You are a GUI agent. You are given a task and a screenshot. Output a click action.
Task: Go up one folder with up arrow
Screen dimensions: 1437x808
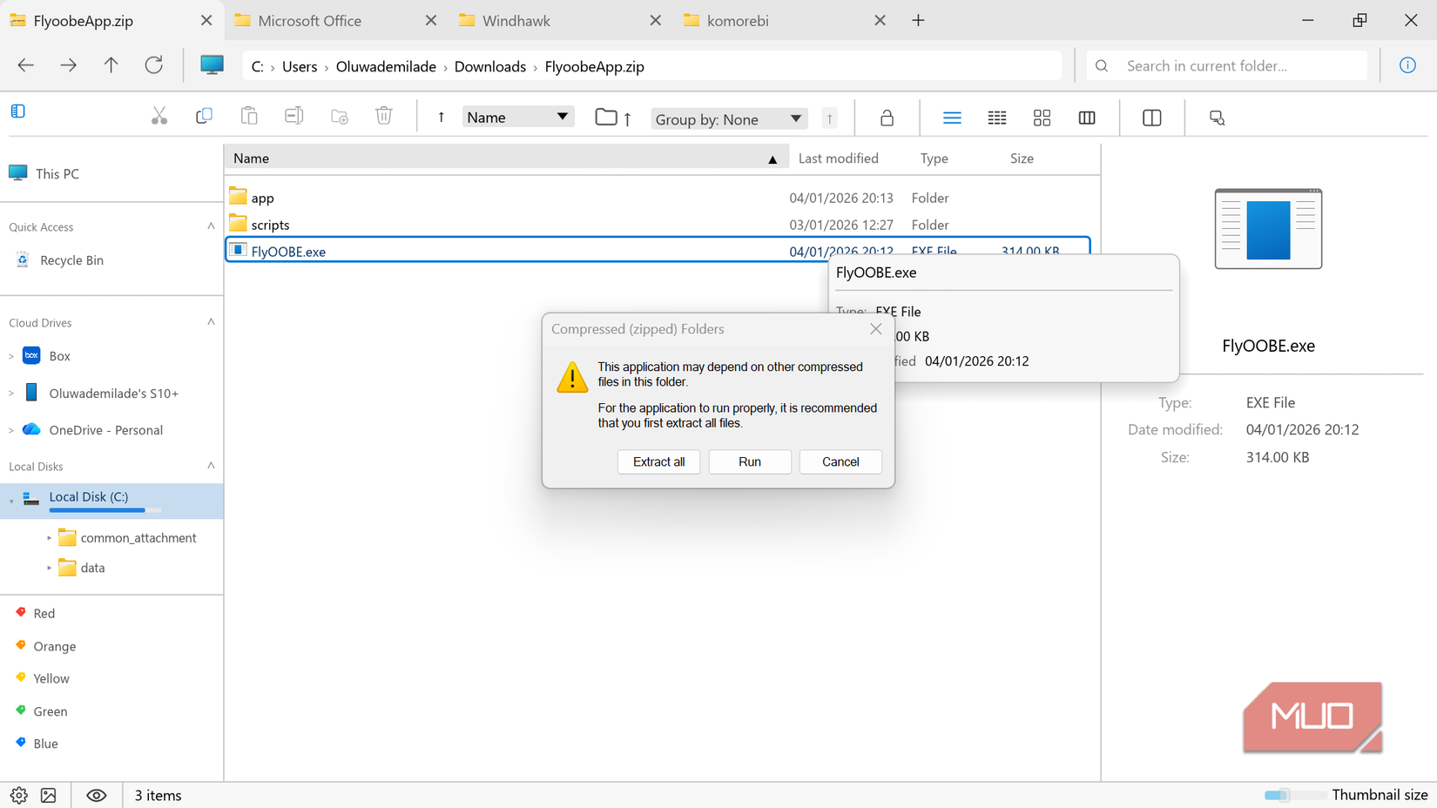tap(111, 65)
